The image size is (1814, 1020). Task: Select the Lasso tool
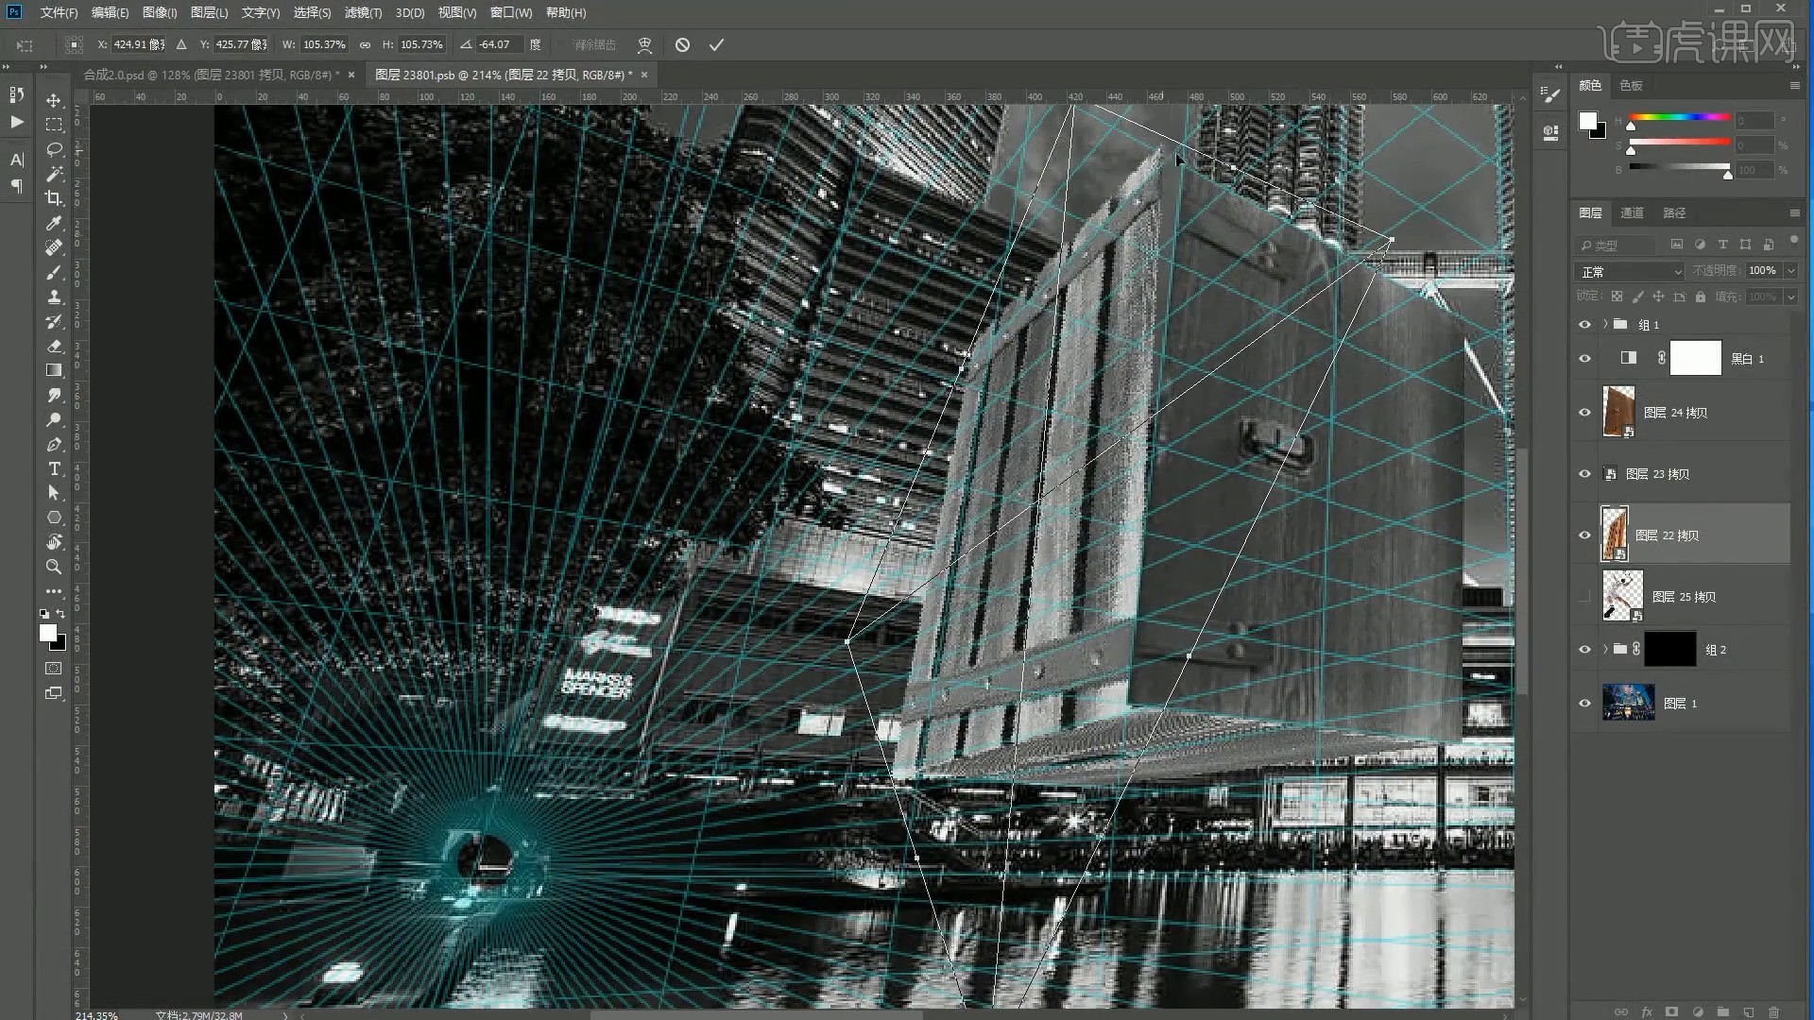(54, 149)
